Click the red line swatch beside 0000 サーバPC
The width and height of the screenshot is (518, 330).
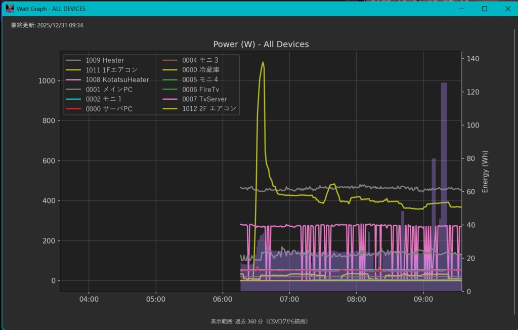(73, 109)
